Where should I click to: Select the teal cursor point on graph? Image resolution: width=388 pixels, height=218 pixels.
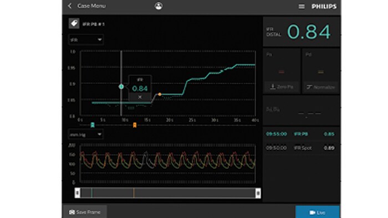[121, 86]
